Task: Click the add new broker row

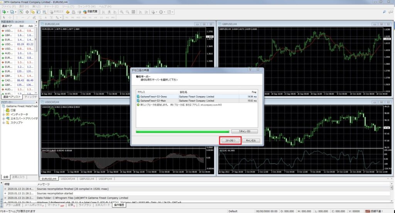Action: [x=197, y=105]
